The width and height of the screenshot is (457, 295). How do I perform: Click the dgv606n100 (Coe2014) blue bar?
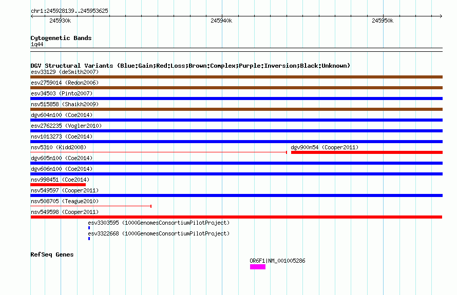click(236, 174)
